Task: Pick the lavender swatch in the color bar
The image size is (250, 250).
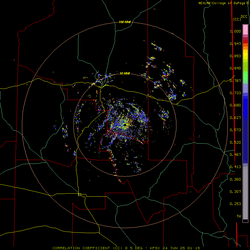Action: [x=245, y=88]
